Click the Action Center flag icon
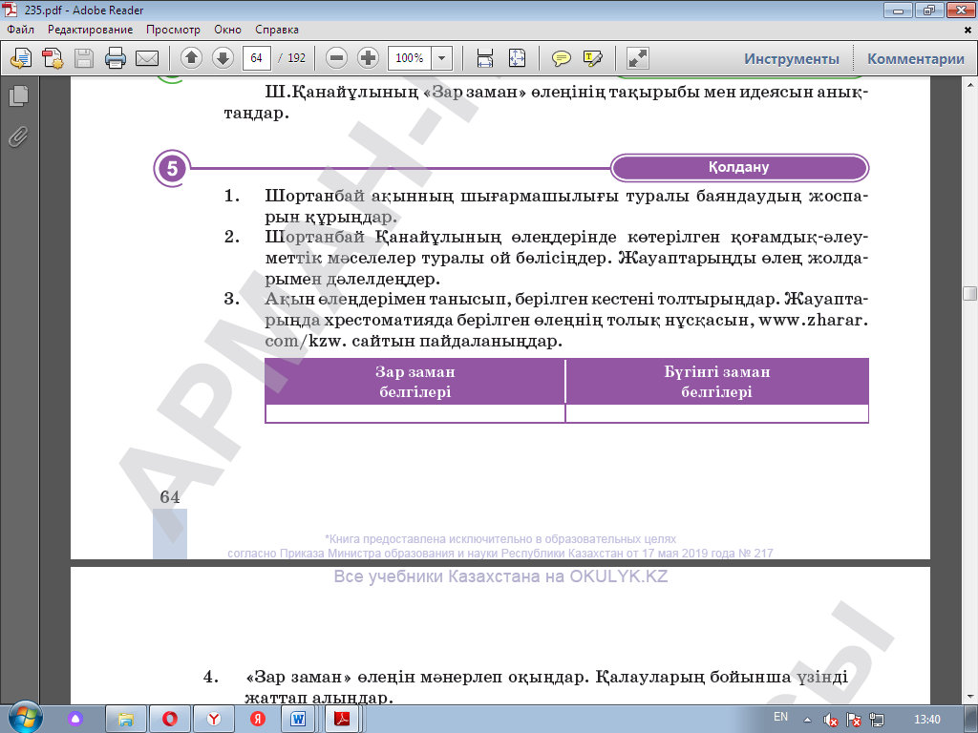Image resolution: width=978 pixels, height=733 pixels. point(854,720)
